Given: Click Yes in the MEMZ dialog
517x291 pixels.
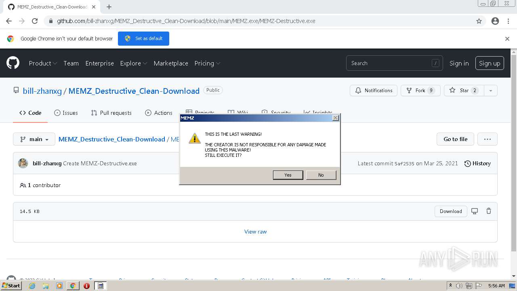Looking at the screenshot, I should [288, 175].
